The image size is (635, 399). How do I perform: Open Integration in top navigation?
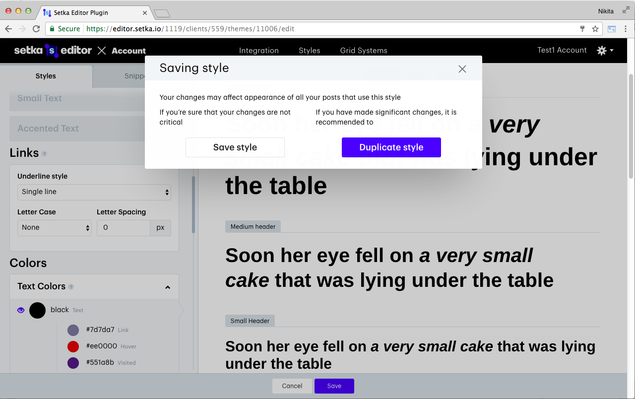coord(259,51)
